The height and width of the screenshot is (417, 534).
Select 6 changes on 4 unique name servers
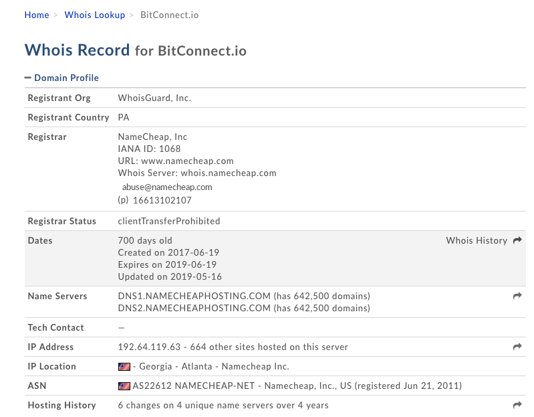(x=223, y=405)
